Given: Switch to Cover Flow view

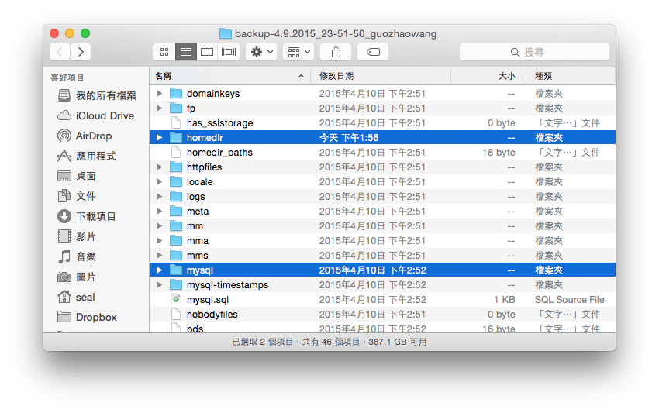Looking at the screenshot, I should pos(229,52).
